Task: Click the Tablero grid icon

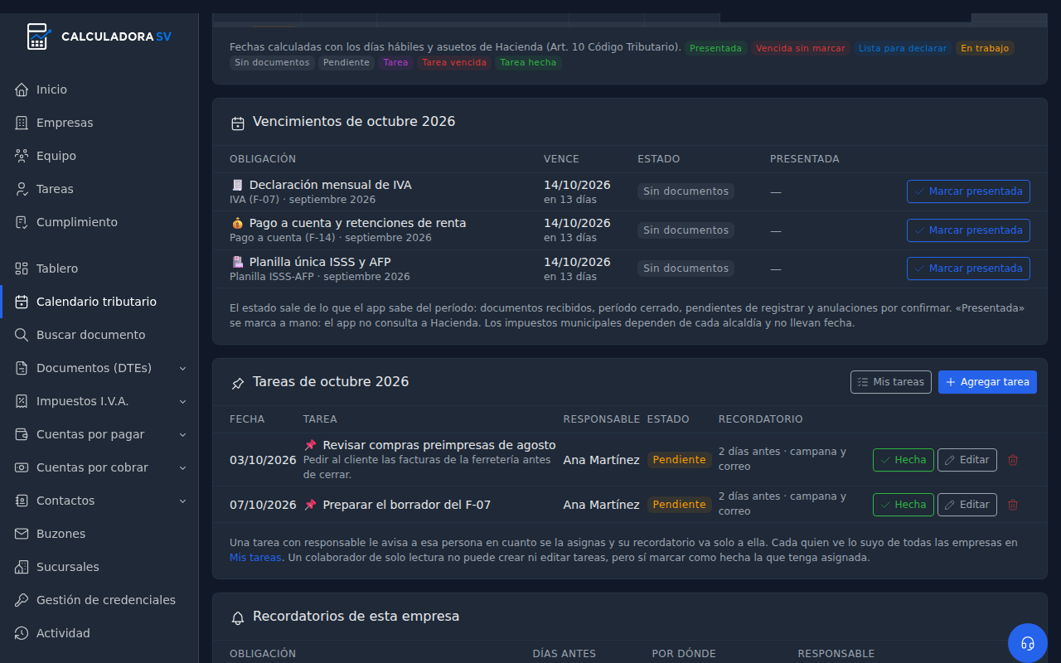Action: pos(22,269)
